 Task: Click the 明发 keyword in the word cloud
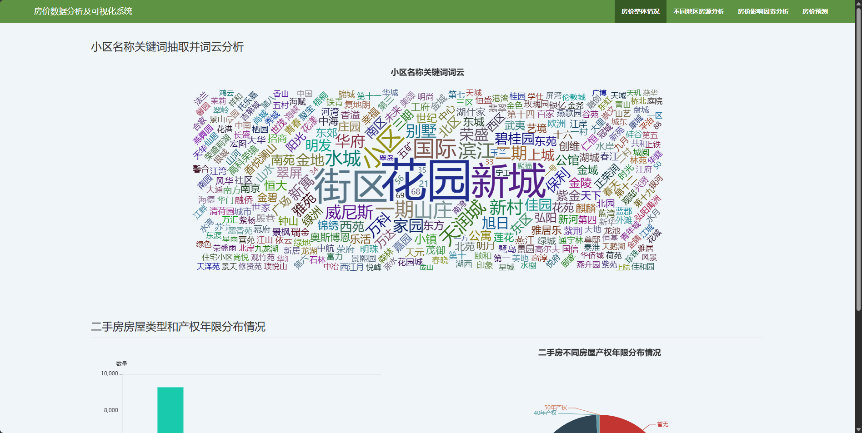[319, 145]
